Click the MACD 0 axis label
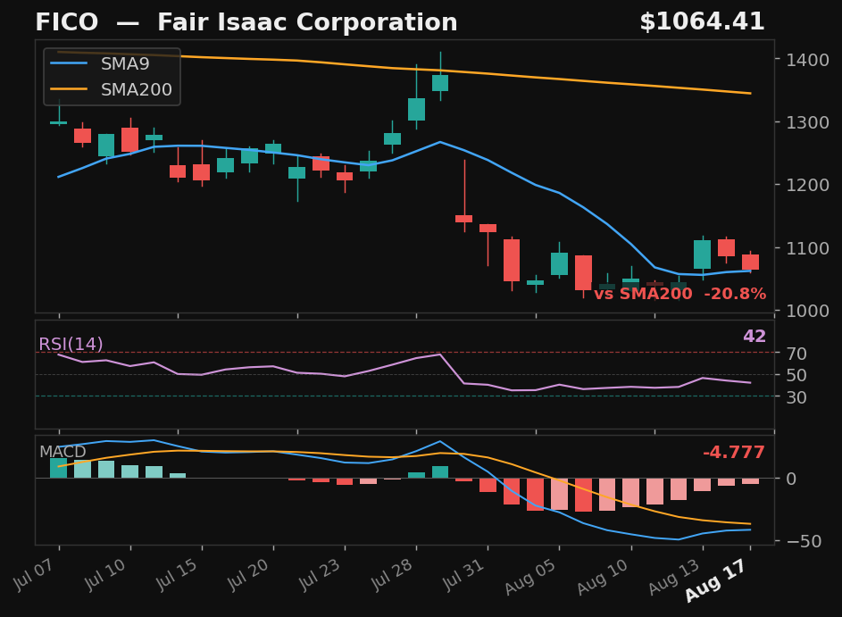The image size is (842, 617). 791,479
